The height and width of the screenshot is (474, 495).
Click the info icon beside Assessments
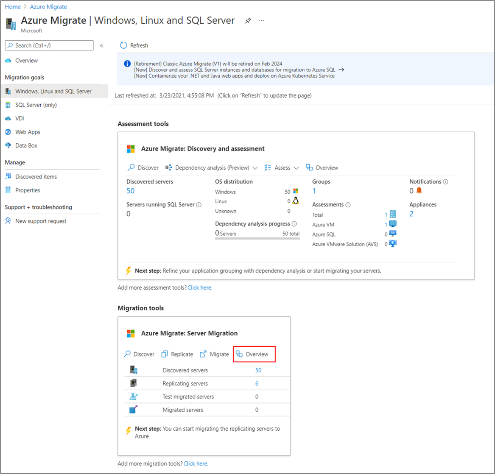[348, 205]
